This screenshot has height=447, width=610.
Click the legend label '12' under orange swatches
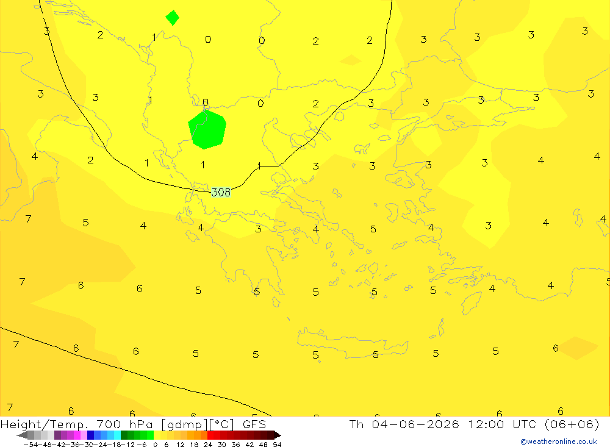pyautogui.click(x=180, y=445)
